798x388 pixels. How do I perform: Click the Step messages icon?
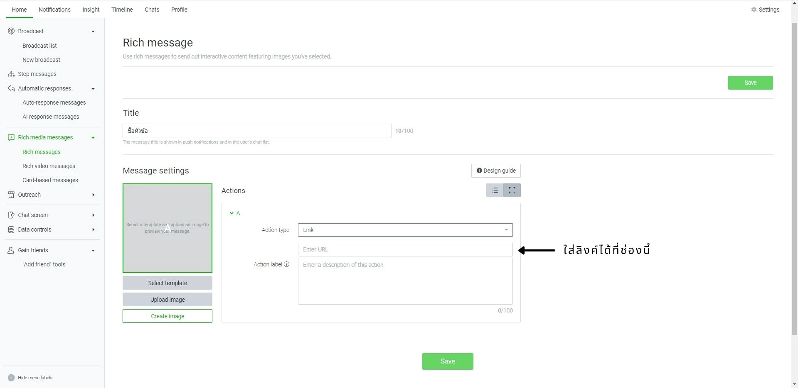pyautogui.click(x=11, y=74)
